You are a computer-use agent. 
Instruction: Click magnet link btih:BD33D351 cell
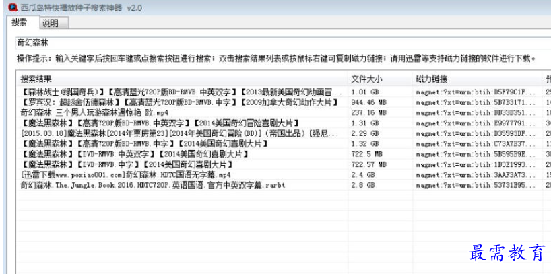pyautogui.click(x=476, y=113)
